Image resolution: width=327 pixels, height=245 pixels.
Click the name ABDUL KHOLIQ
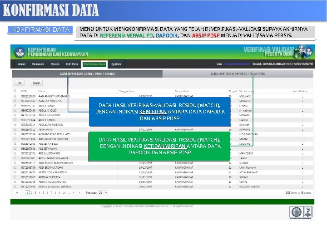click(47, 110)
